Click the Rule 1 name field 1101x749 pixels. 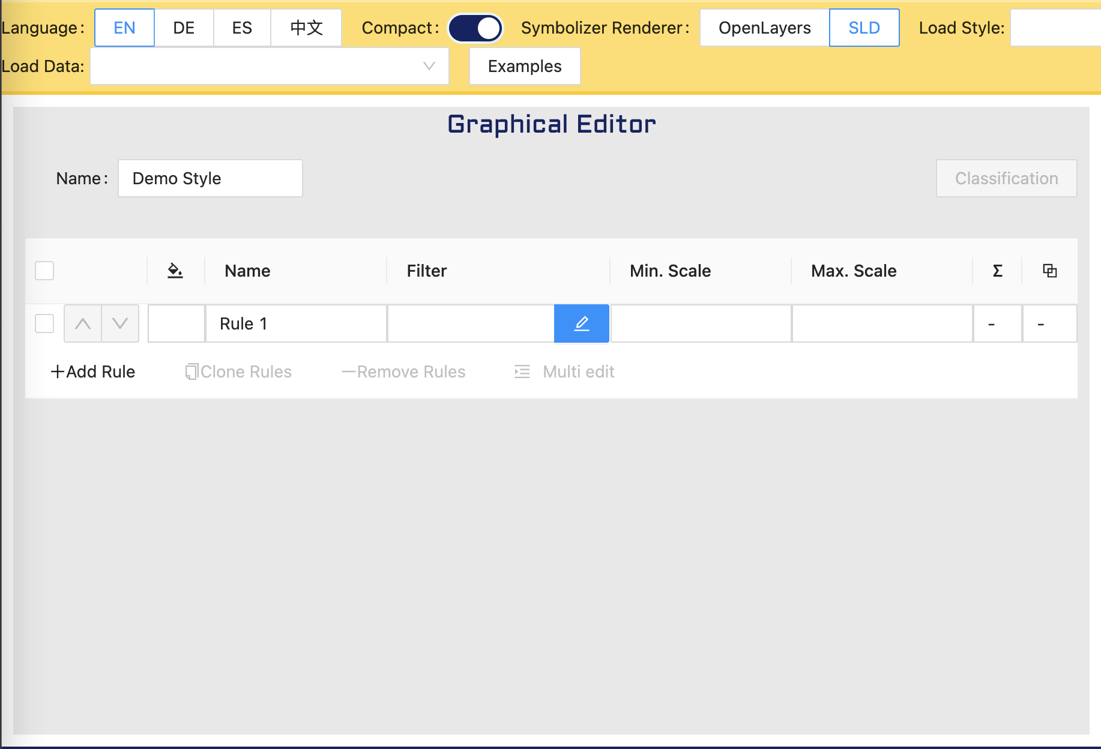(x=296, y=323)
